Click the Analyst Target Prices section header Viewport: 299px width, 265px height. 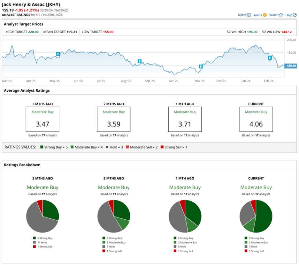(23, 24)
